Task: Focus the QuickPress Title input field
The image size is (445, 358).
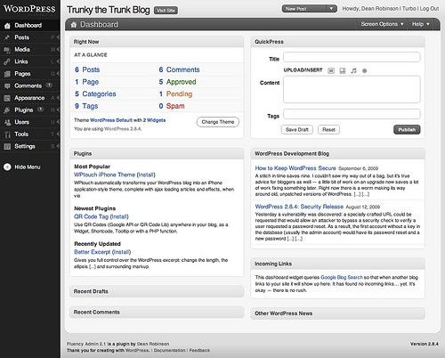Action: 352,57
